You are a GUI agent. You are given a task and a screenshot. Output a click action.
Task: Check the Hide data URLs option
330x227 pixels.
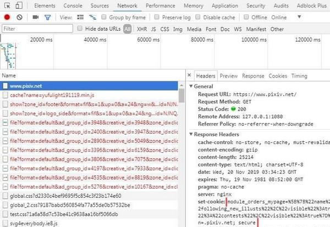[x=80, y=29]
